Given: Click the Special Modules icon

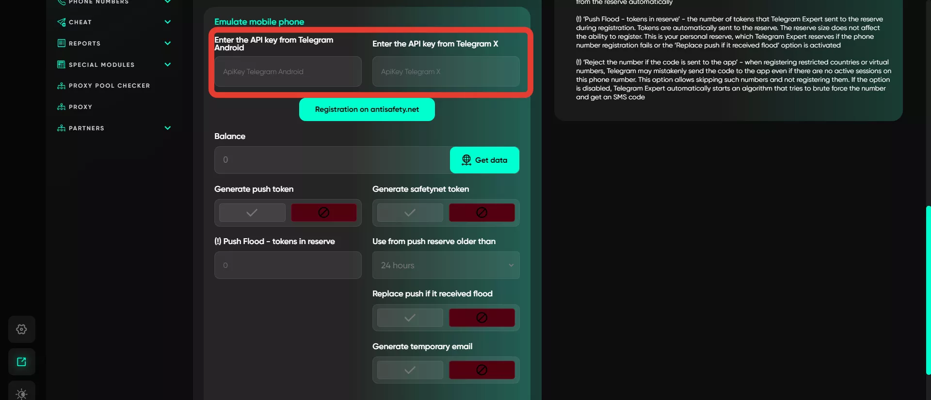Looking at the screenshot, I should (61, 64).
